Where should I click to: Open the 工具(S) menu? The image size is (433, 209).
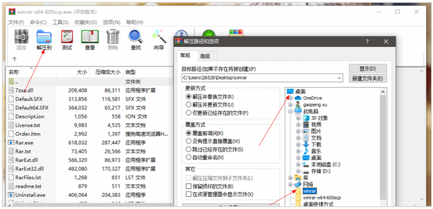click(x=61, y=22)
